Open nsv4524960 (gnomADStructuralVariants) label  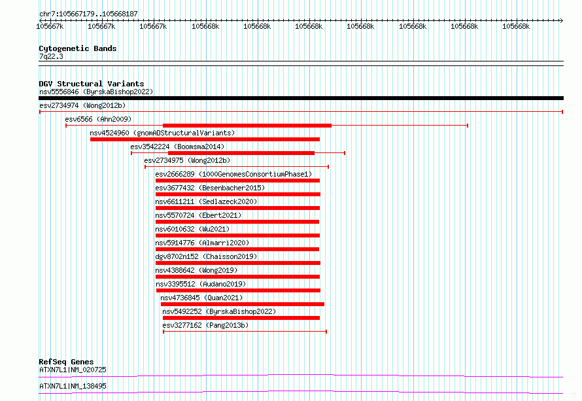[x=162, y=133]
